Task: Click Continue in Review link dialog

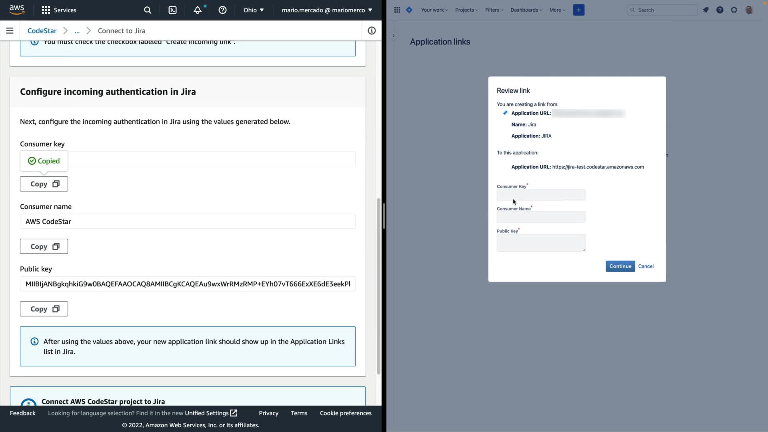Action: click(x=620, y=266)
